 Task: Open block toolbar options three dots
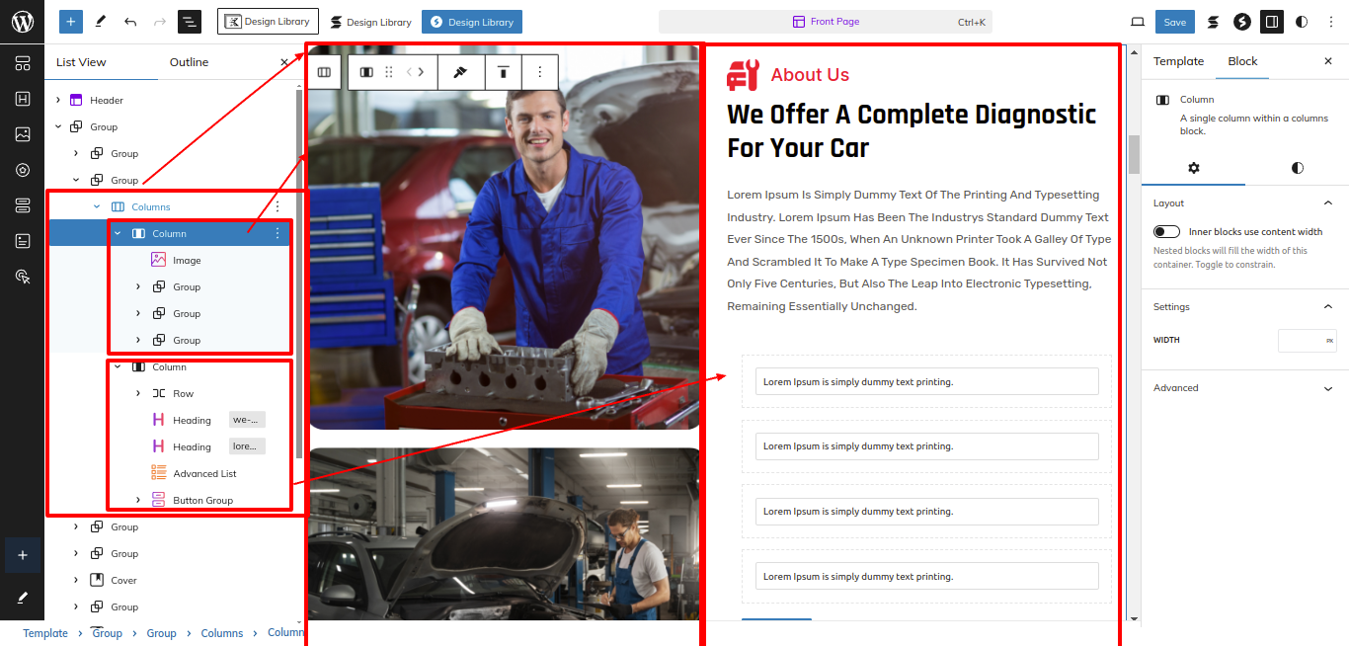[539, 72]
